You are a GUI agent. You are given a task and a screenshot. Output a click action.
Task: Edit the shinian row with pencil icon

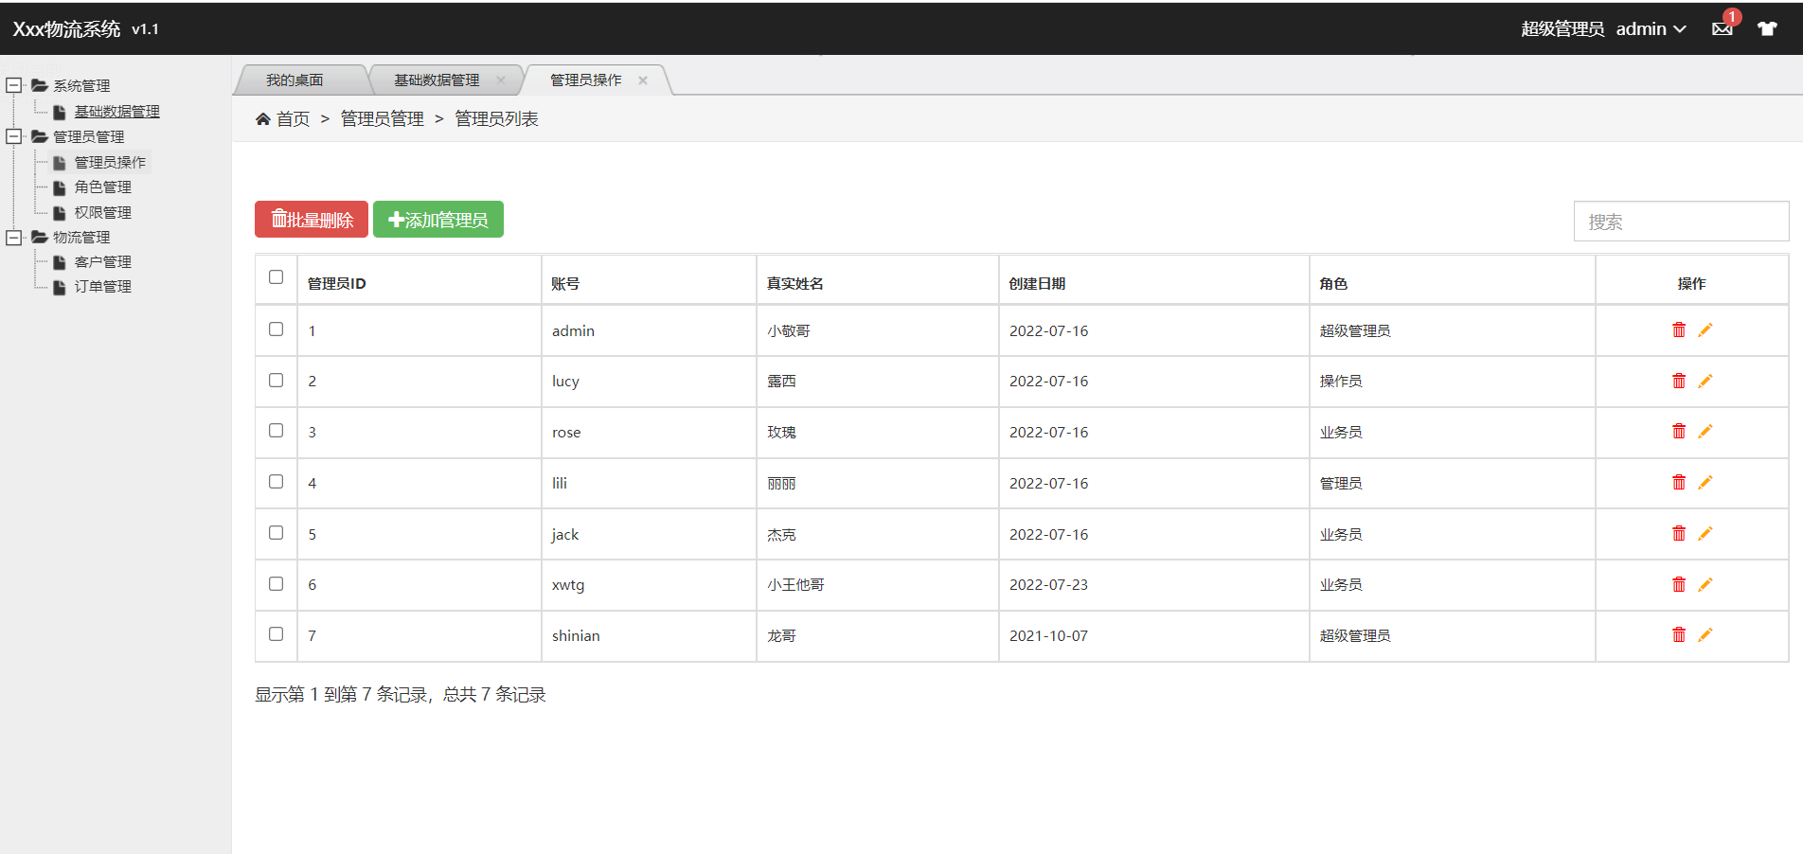1705,634
